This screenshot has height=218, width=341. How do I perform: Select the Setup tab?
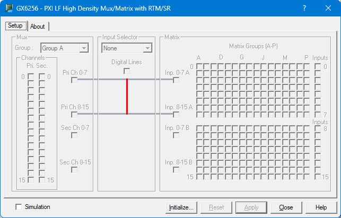[x=15, y=26]
